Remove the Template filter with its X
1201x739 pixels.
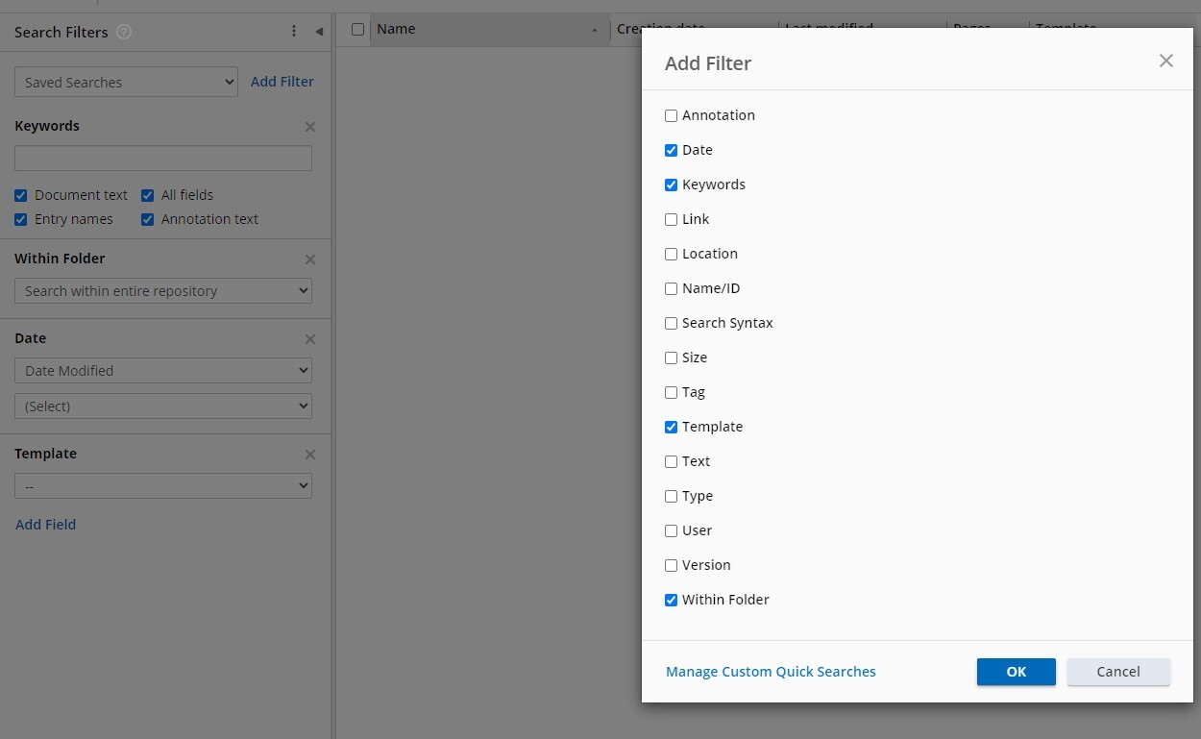pos(309,455)
